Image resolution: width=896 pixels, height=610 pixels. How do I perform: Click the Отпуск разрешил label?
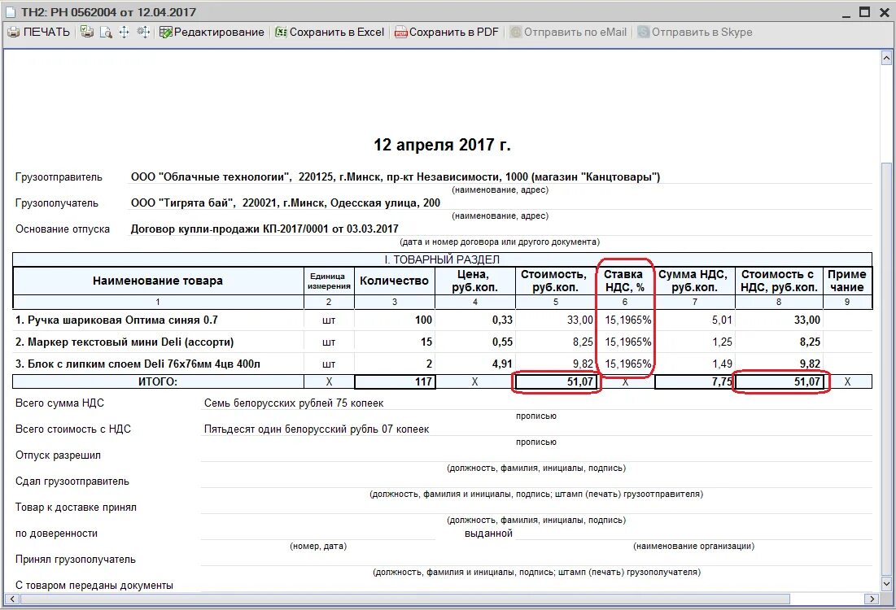[x=59, y=455]
